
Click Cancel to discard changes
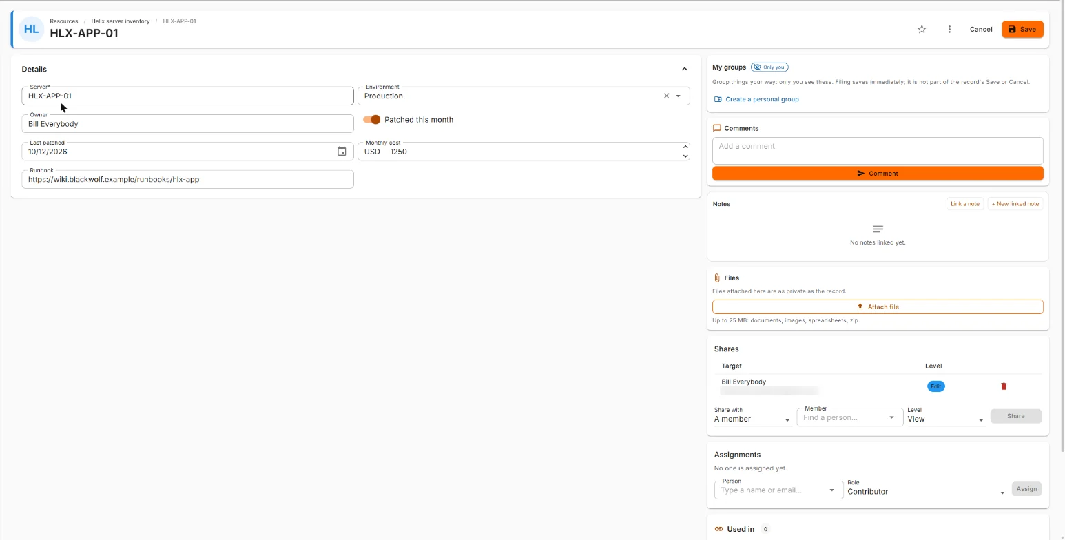(x=981, y=30)
